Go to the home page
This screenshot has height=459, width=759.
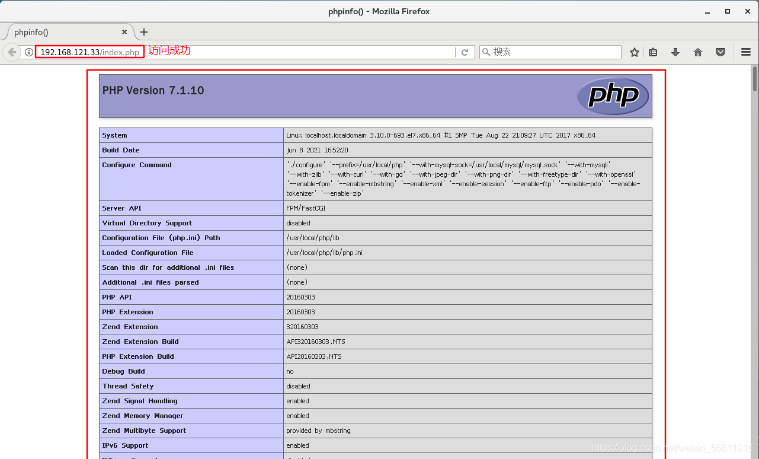point(698,52)
